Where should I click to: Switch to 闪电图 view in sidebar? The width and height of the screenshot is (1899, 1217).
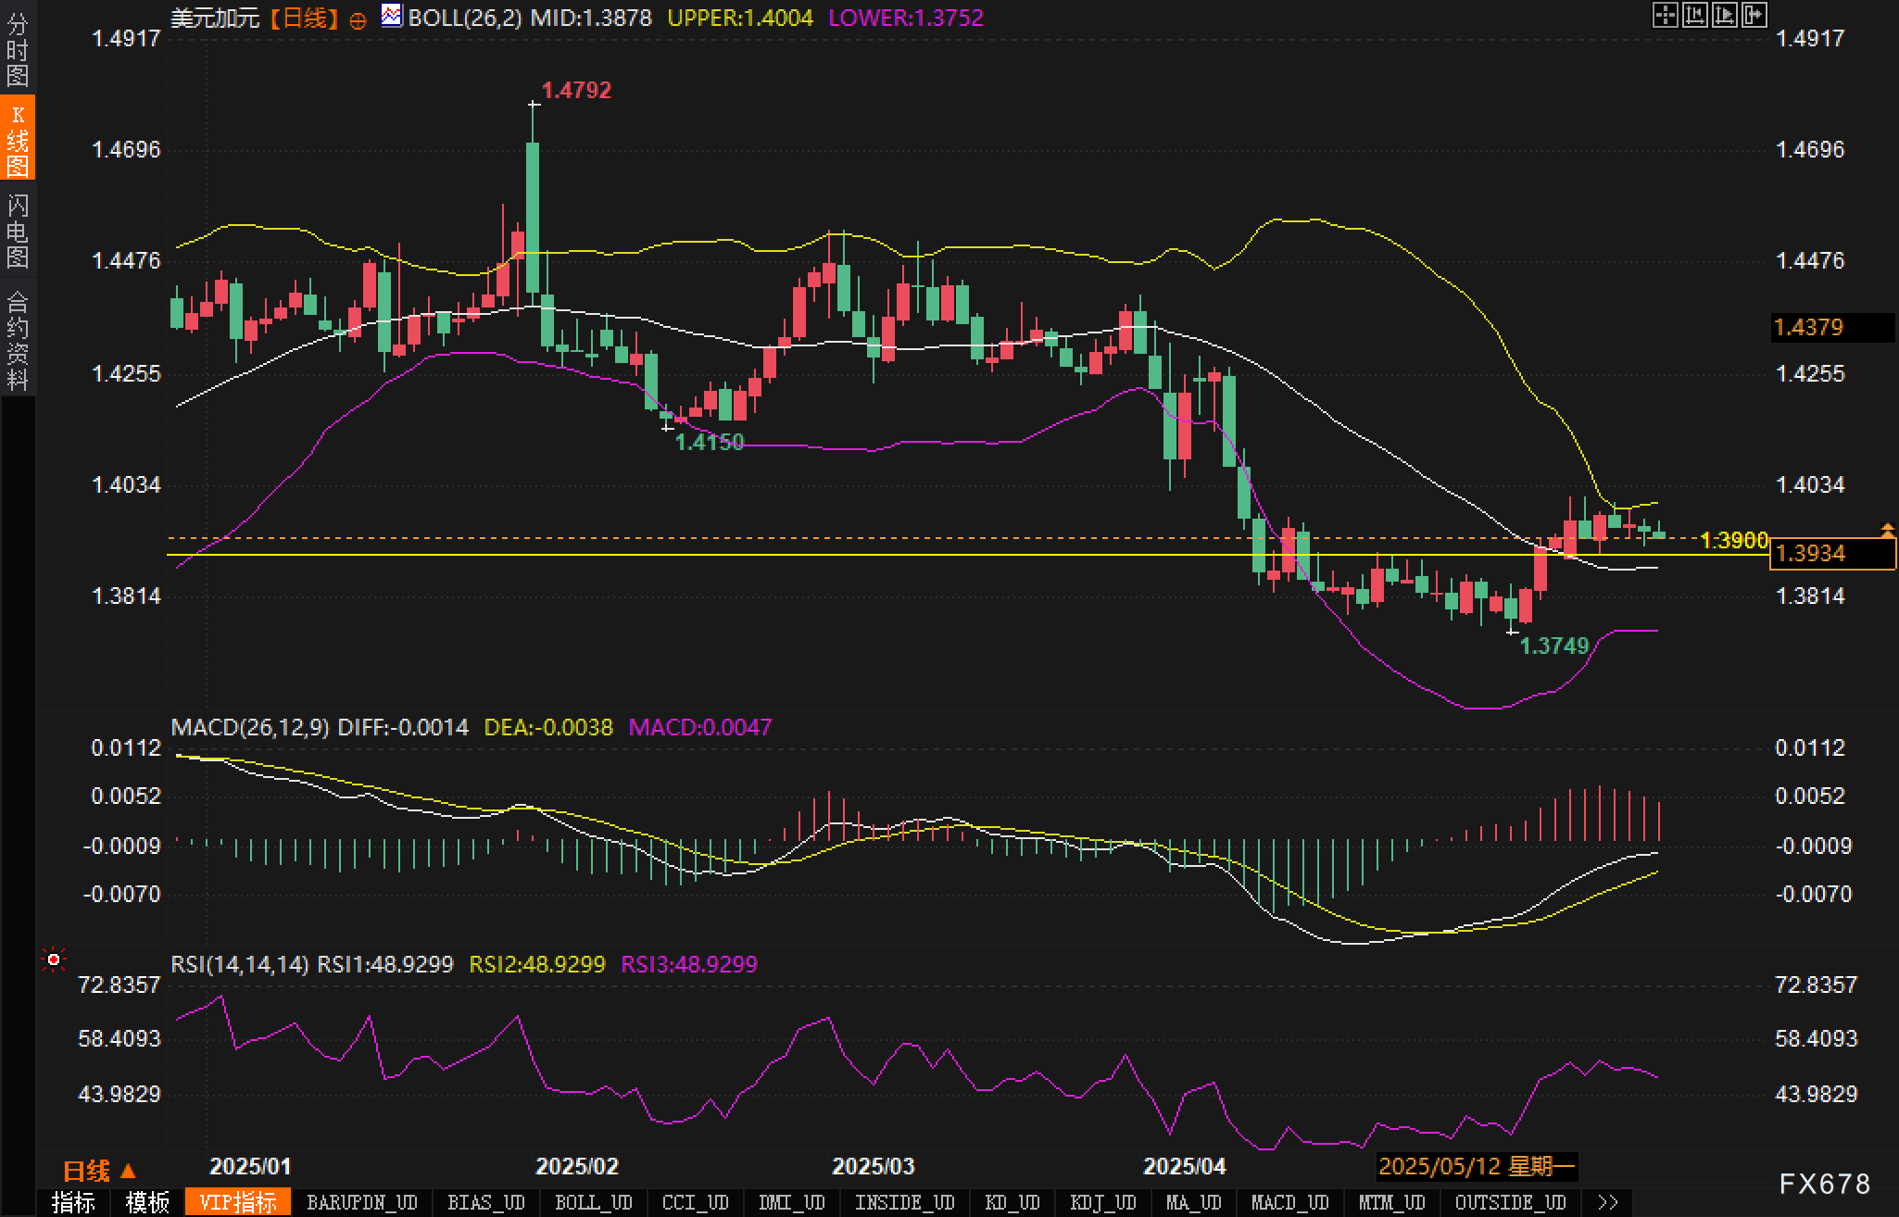(x=17, y=231)
